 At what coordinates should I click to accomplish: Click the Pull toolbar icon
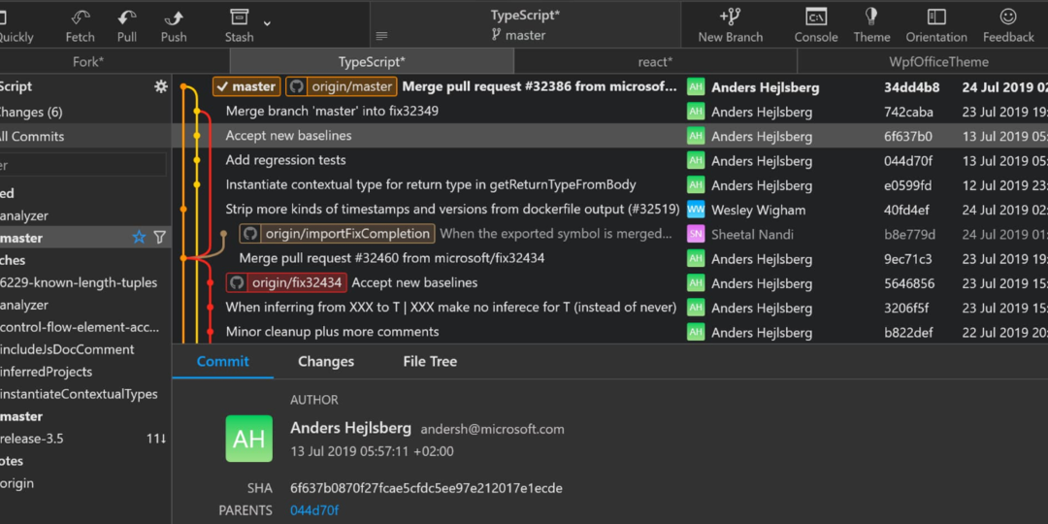click(x=127, y=17)
